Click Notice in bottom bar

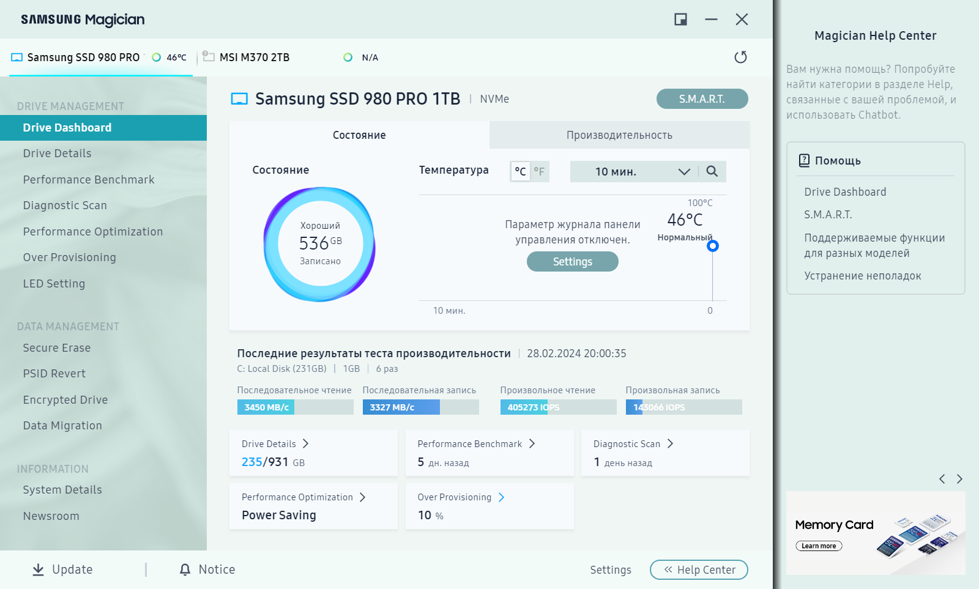[x=207, y=569]
